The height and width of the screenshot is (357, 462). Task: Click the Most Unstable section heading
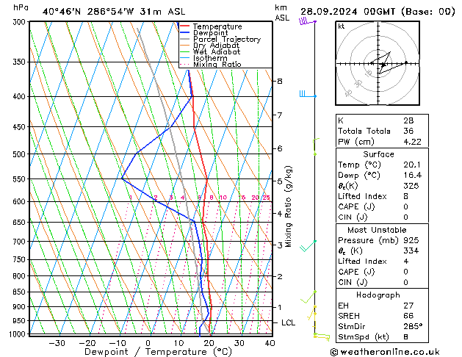pos(377,230)
